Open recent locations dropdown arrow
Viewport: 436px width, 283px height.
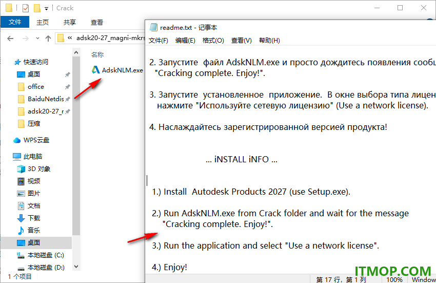click(37, 39)
